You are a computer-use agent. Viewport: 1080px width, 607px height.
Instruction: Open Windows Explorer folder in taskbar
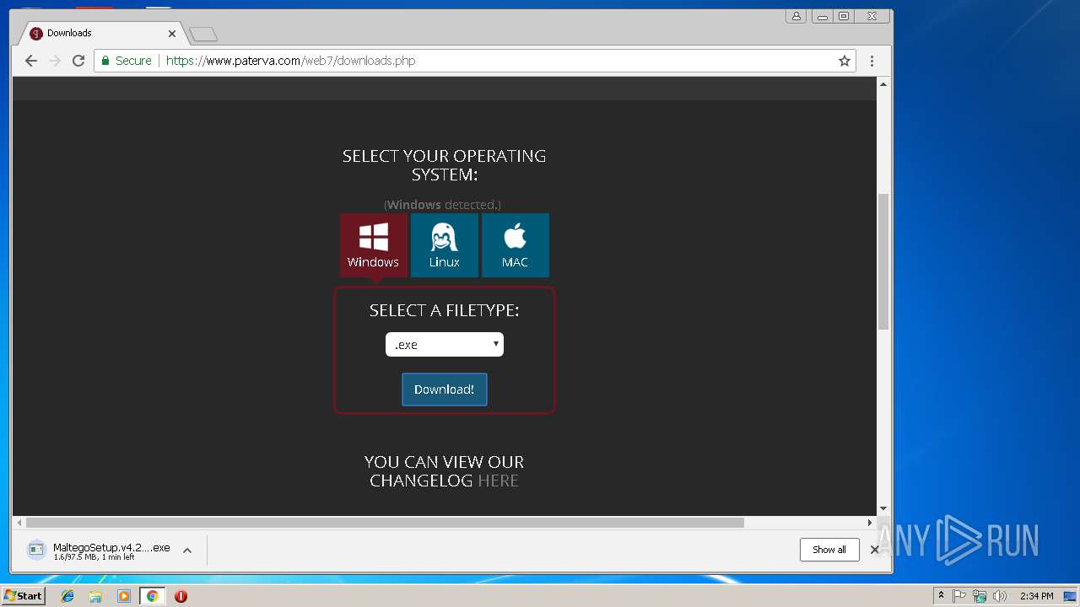95,596
